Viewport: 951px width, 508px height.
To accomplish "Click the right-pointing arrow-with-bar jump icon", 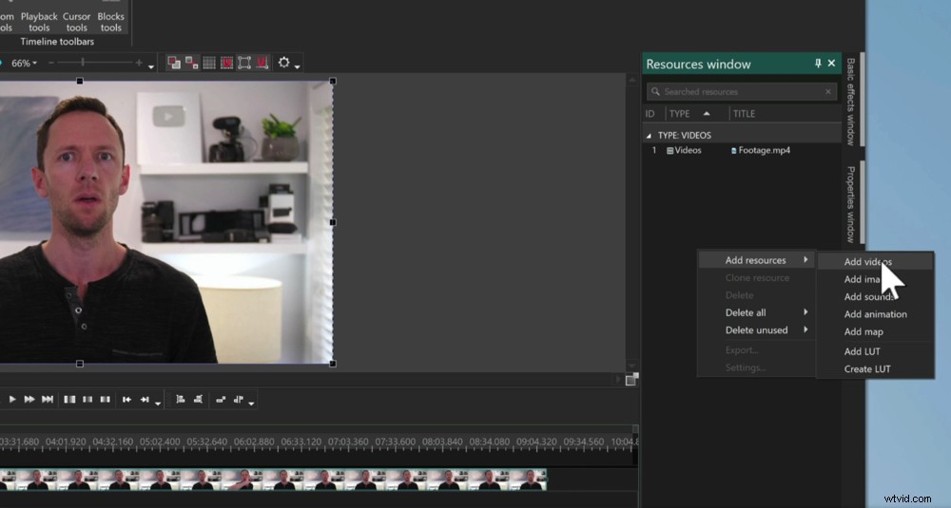I will tap(145, 400).
